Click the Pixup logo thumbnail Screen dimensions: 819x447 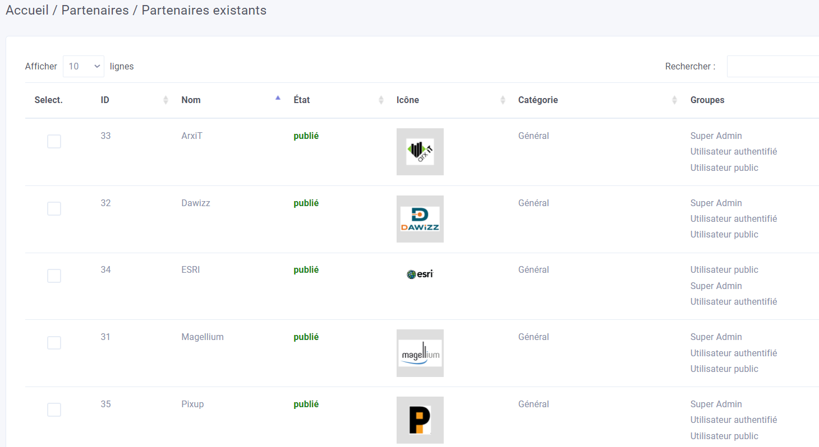pyautogui.click(x=420, y=420)
